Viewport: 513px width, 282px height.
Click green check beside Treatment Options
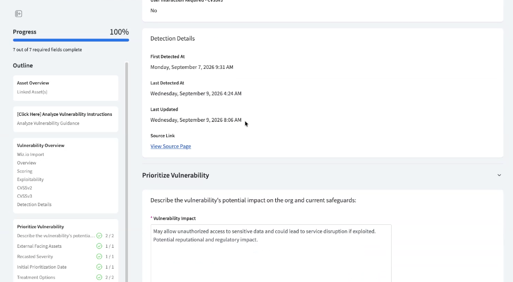coord(99,277)
